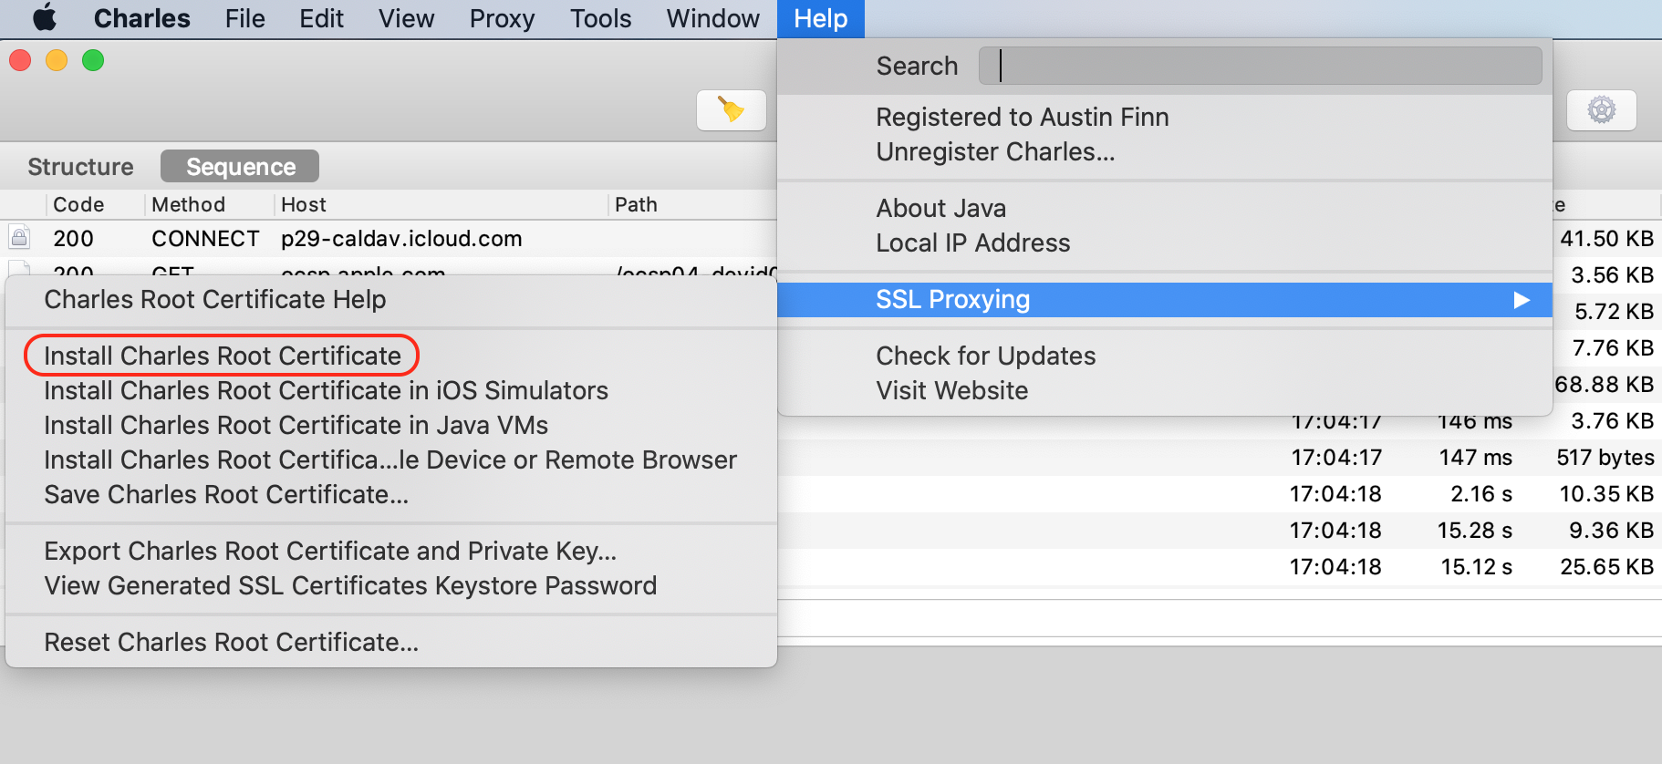
Task: Open the Charles application menu
Action: pos(142,18)
